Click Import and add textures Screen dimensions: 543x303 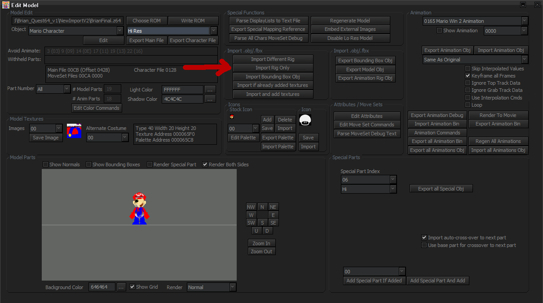273,94
